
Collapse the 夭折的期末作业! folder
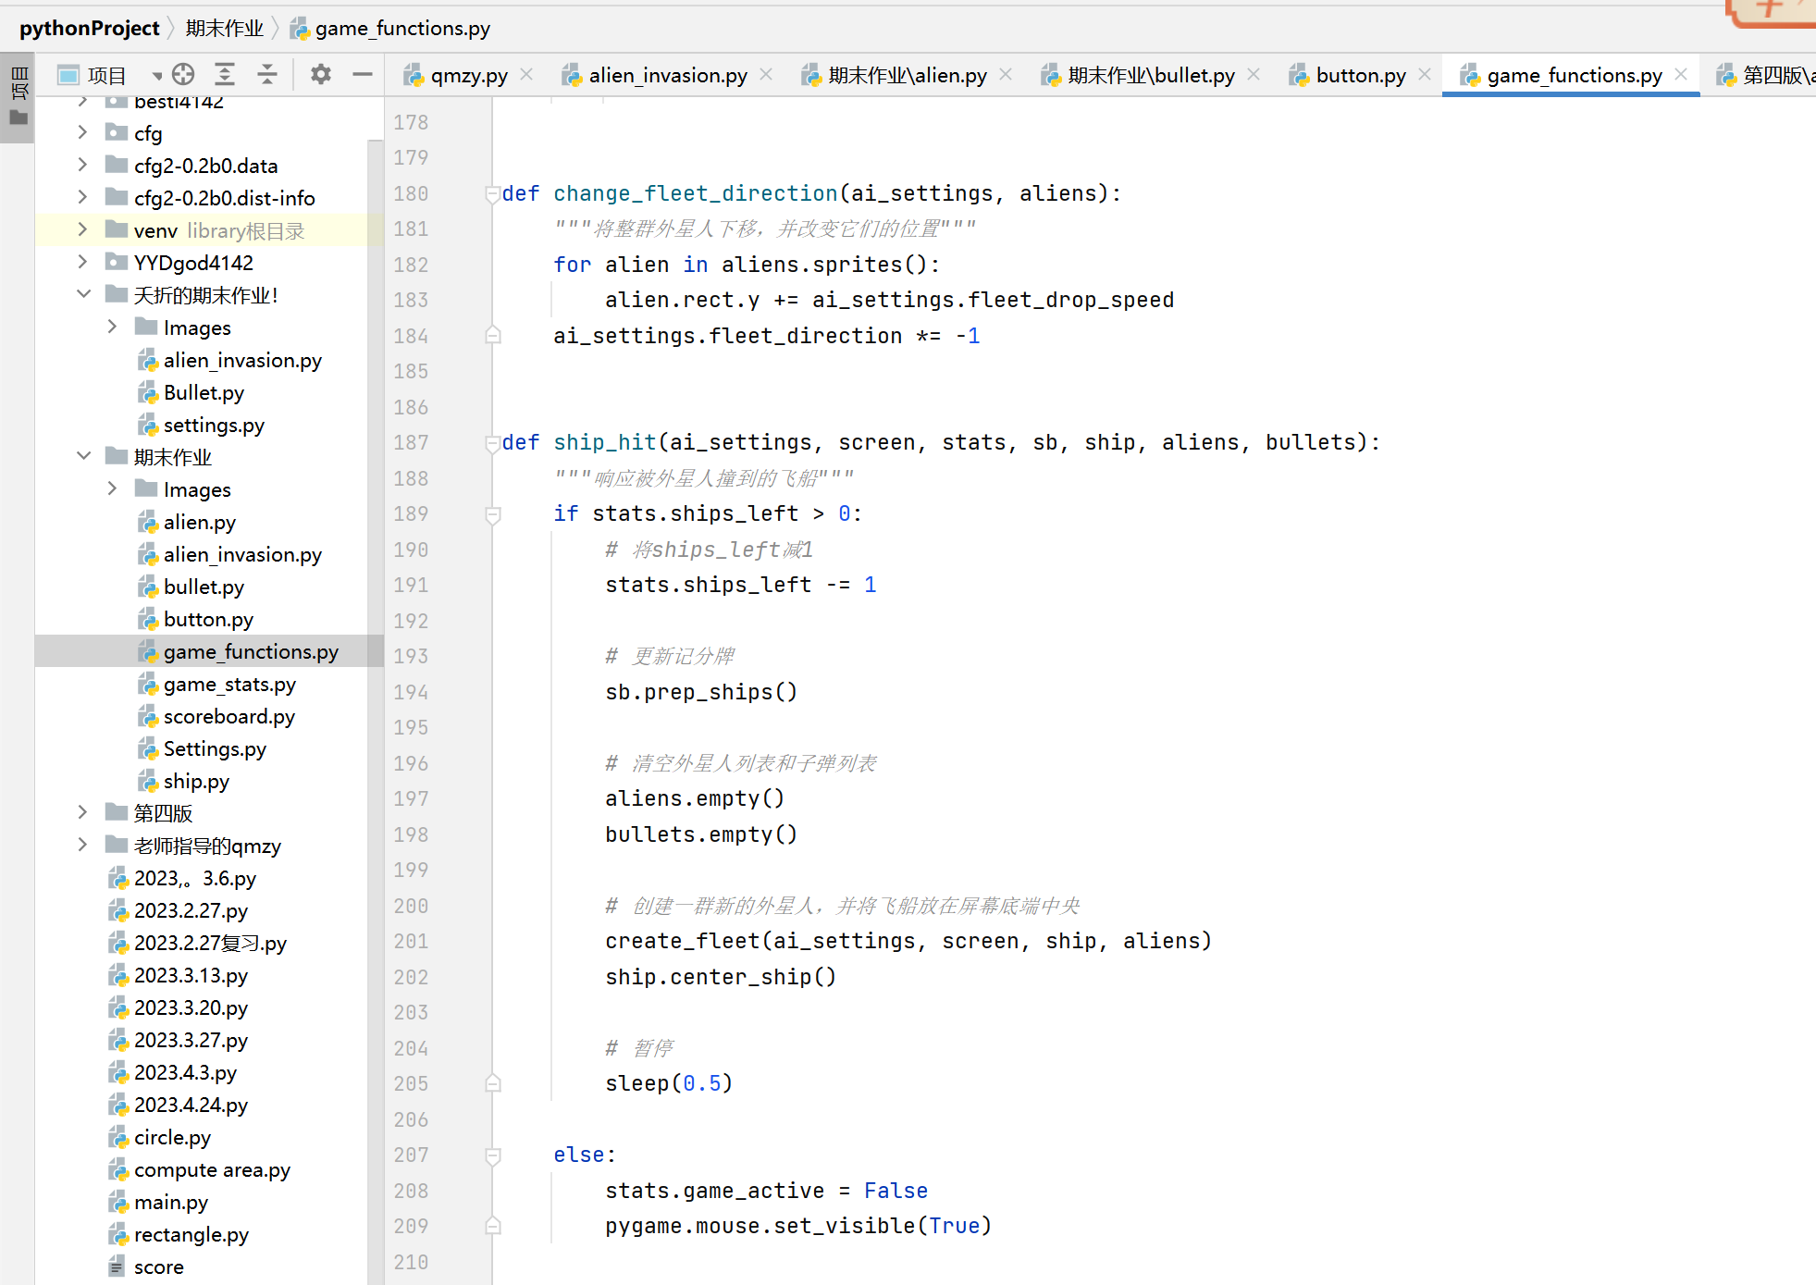[82, 294]
